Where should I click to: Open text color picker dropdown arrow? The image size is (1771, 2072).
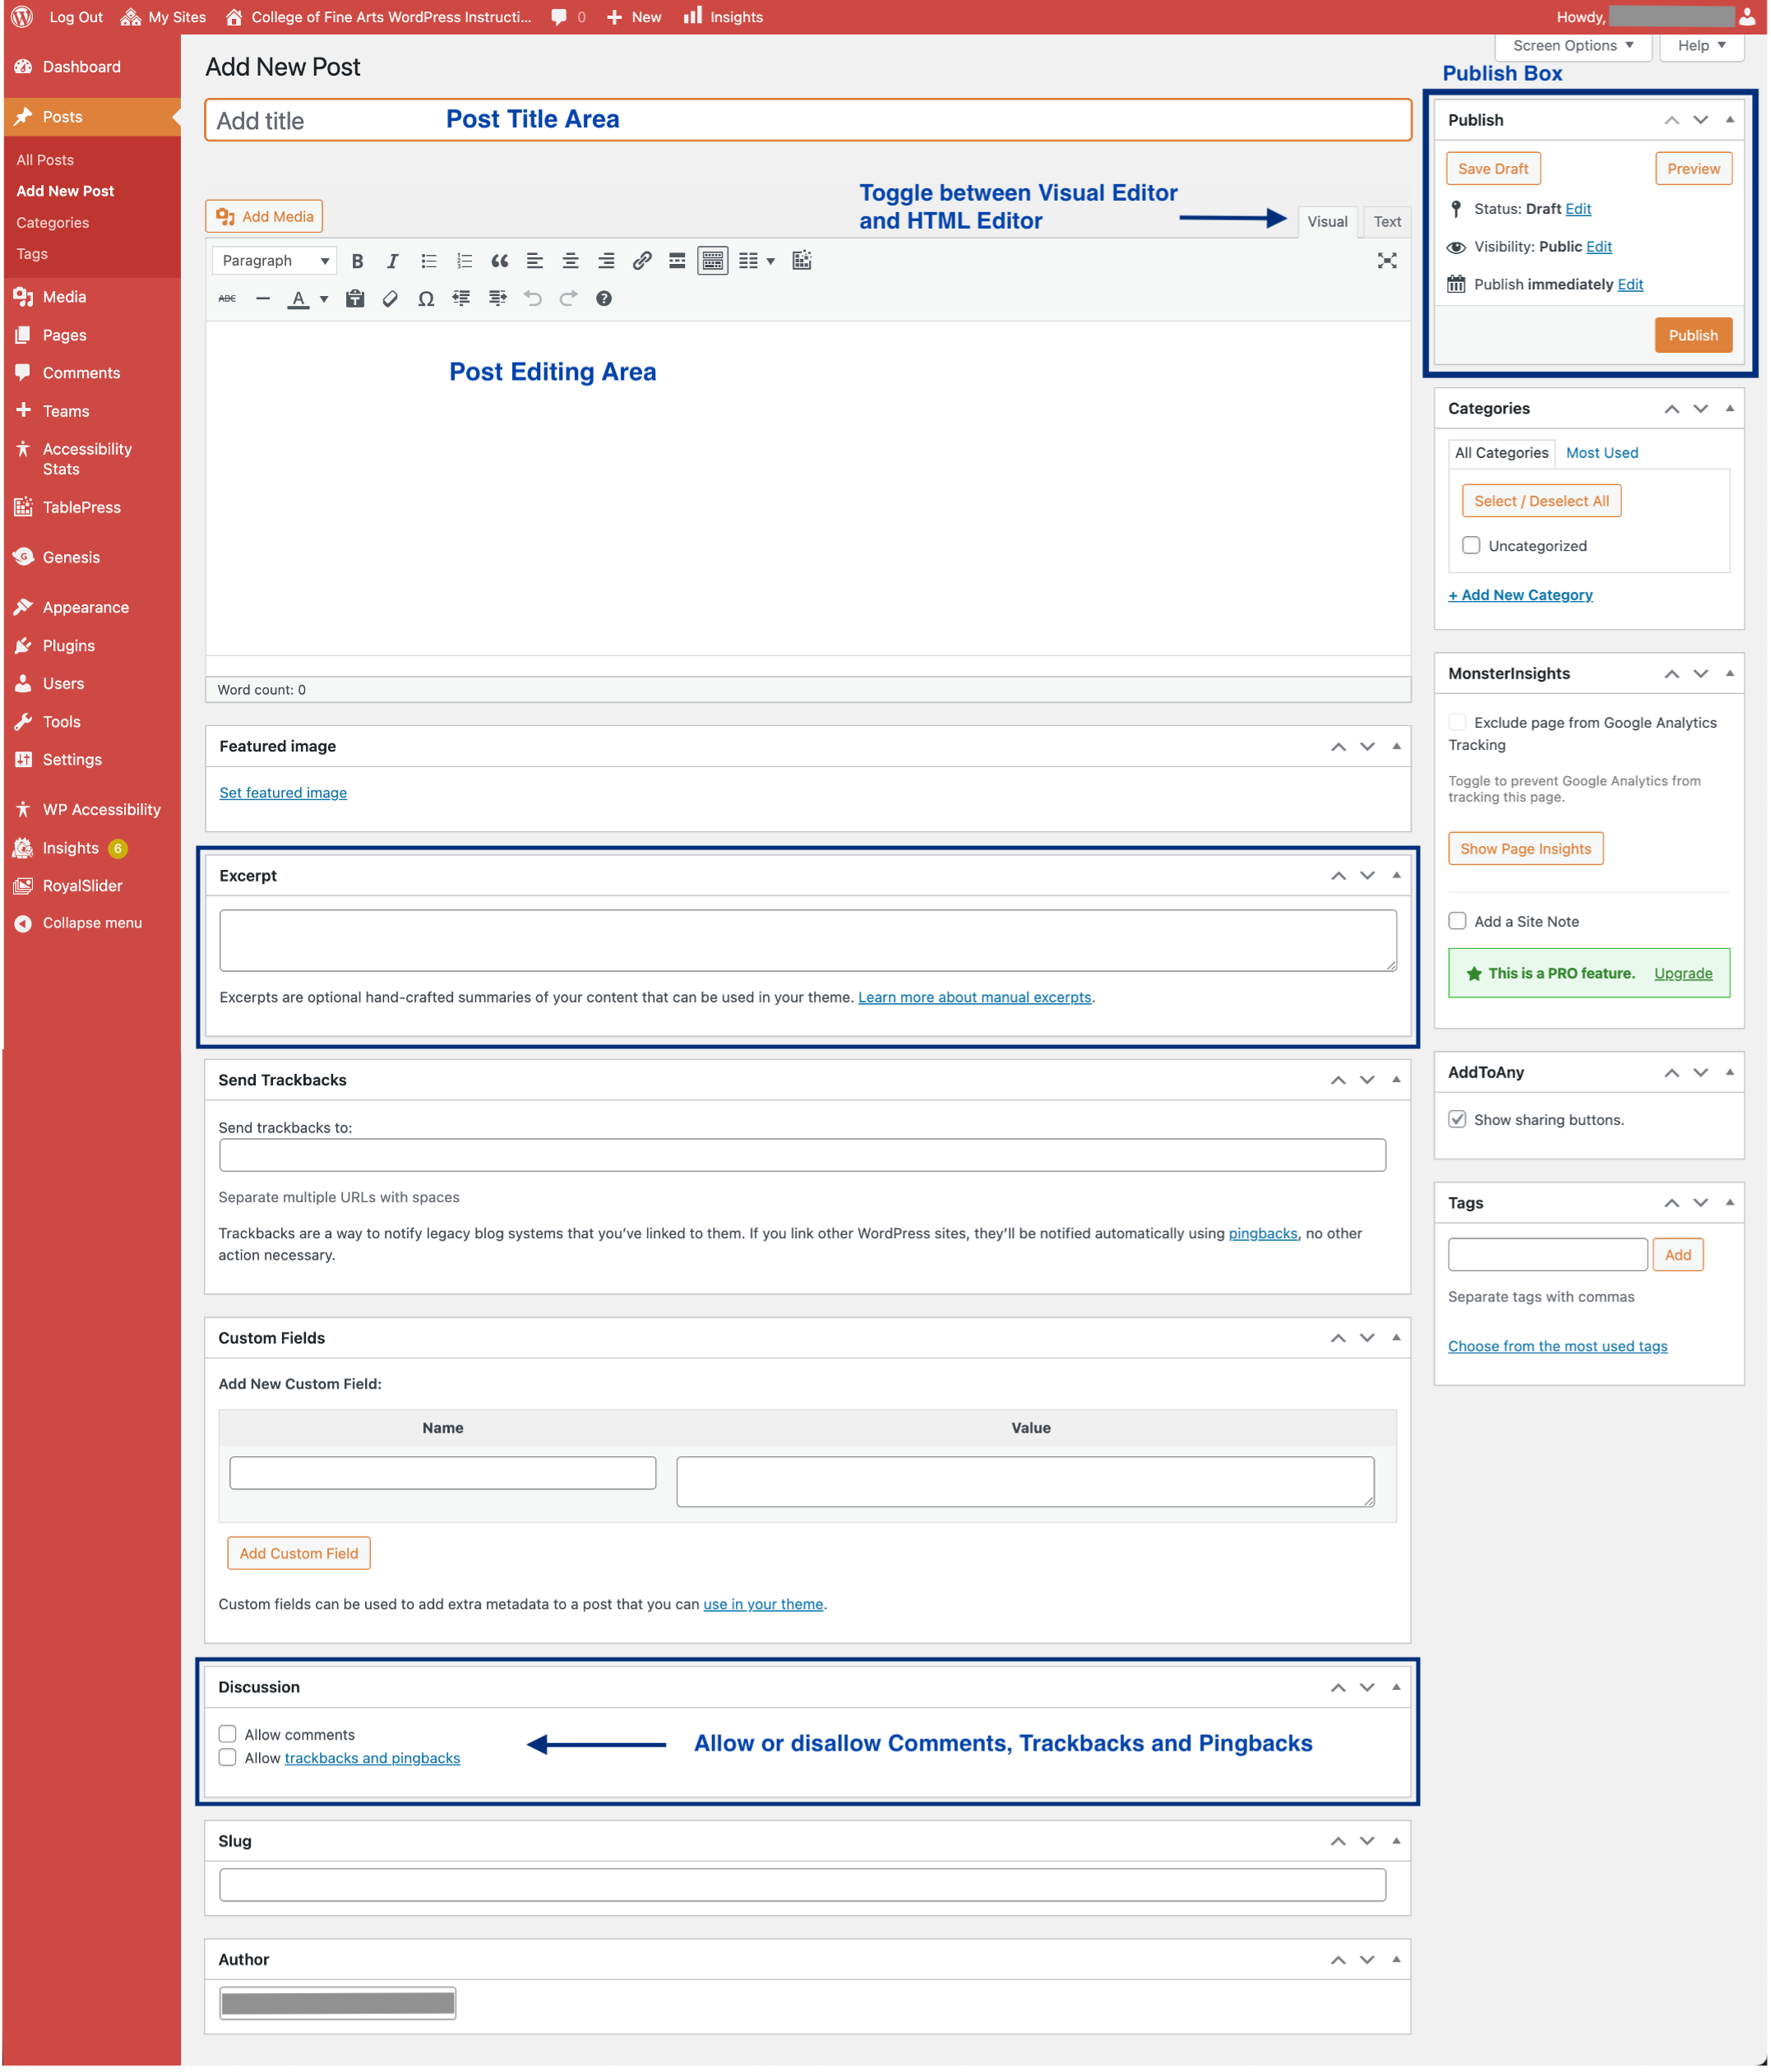click(x=324, y=299)
